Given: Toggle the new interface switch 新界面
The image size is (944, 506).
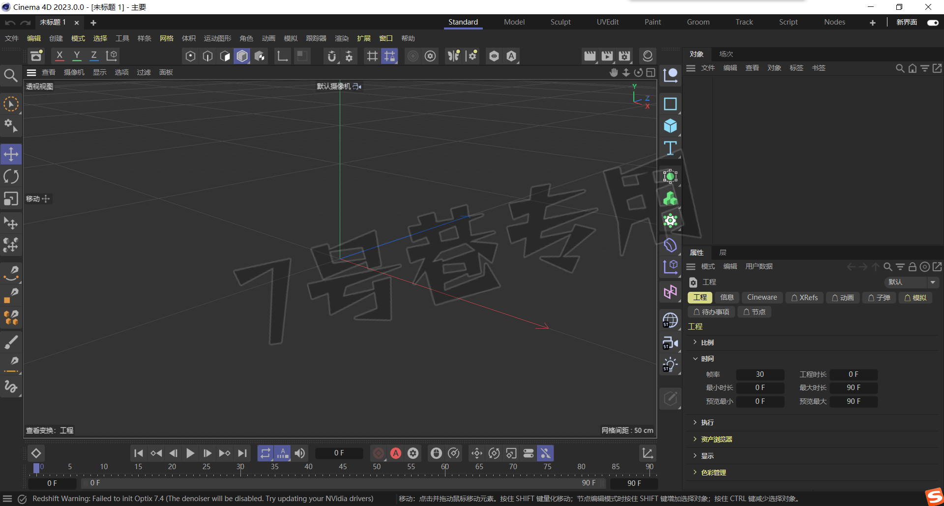Looking at the screenshot, I should (x=933, y=23).
